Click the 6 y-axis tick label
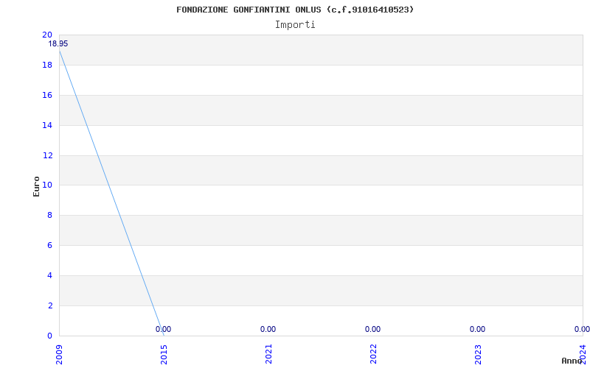Image resolution: width=590 pixels, height=368 pixels. pyautogui.click(x=49, y=245)
